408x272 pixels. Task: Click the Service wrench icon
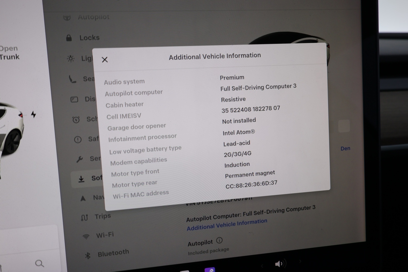point(79,159)
